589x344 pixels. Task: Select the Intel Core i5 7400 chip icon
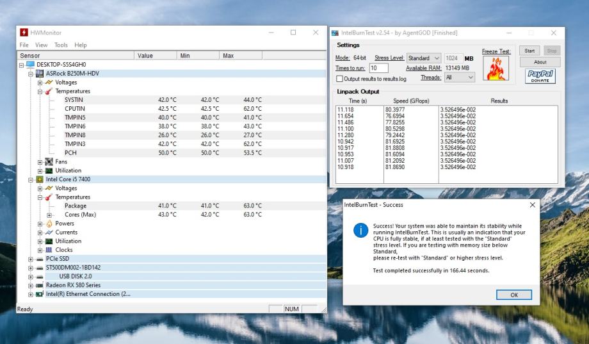(40, 179)
